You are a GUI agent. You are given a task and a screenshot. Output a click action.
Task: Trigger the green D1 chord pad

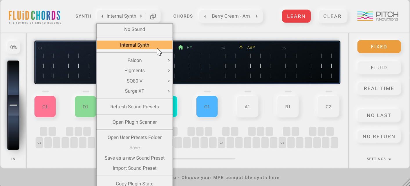click(x=85, y=107)
